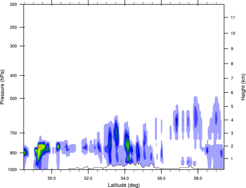Click the 58.0 latitude tick label

pyautogui.click(x=198, y=178)
